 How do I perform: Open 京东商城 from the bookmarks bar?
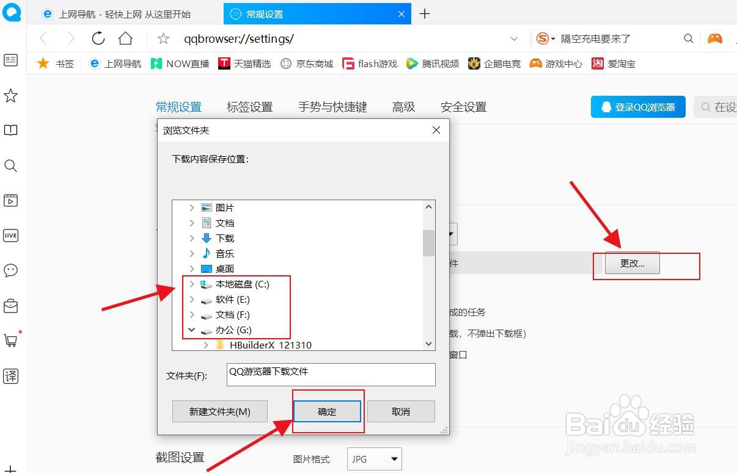tap(307, 63)
